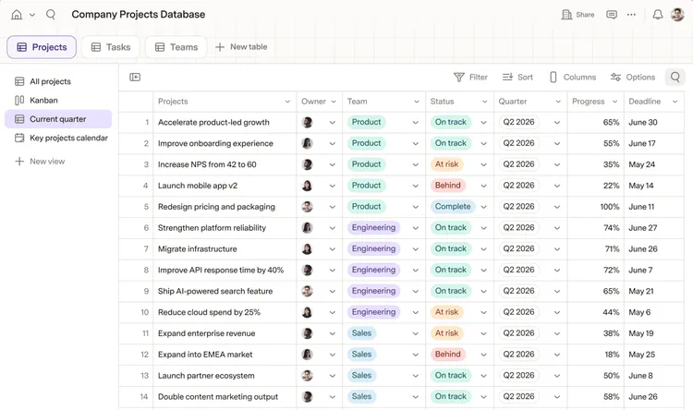Open the user profile avatar
693x410 pixels.
[x=677, y=15]
